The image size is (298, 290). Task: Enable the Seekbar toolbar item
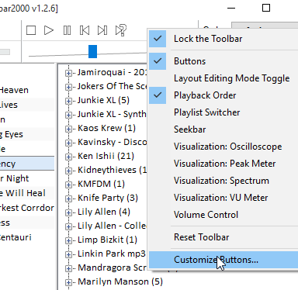coord(223,129)
